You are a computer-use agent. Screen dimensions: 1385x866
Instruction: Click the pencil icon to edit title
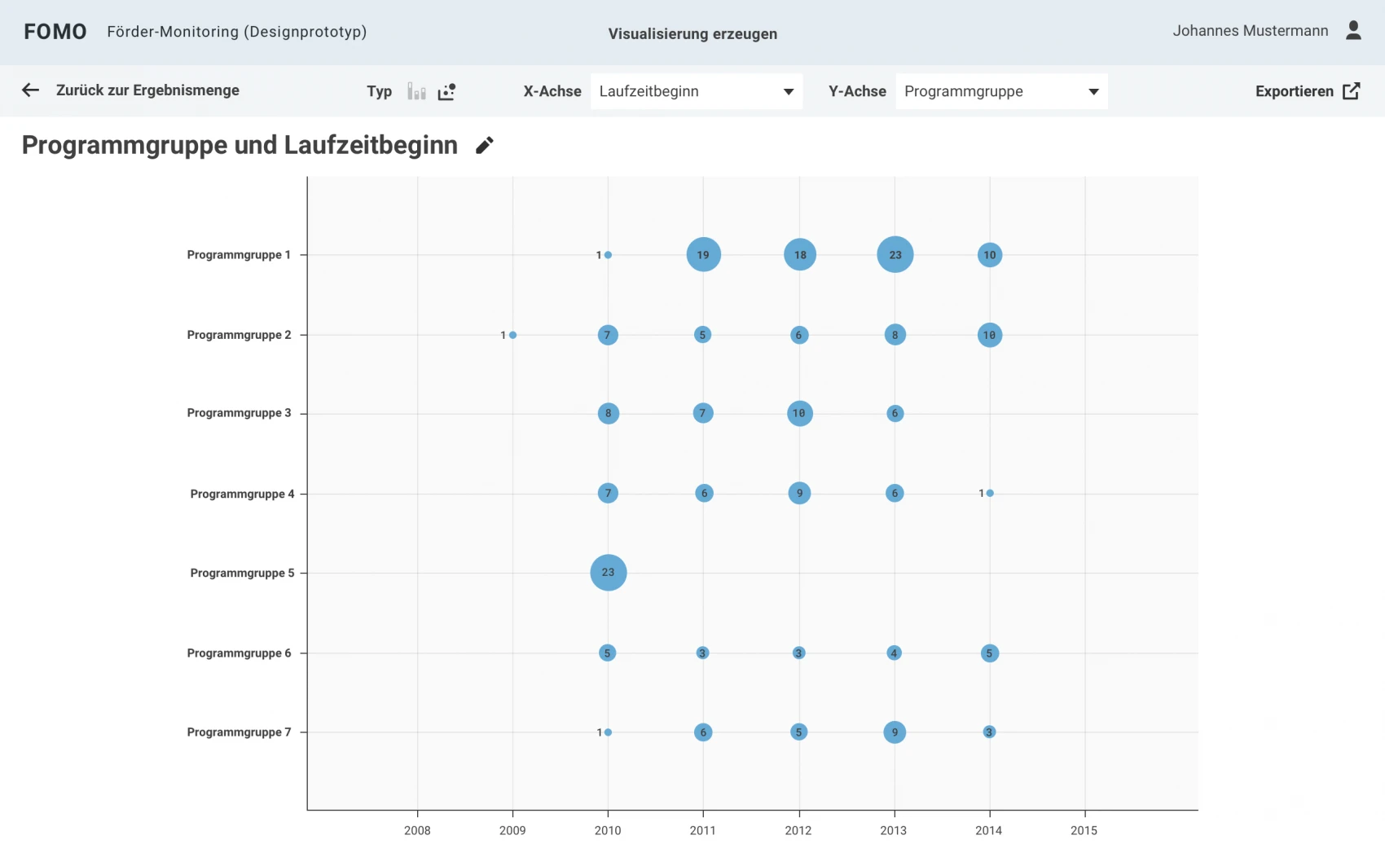(x=485, y=145)
